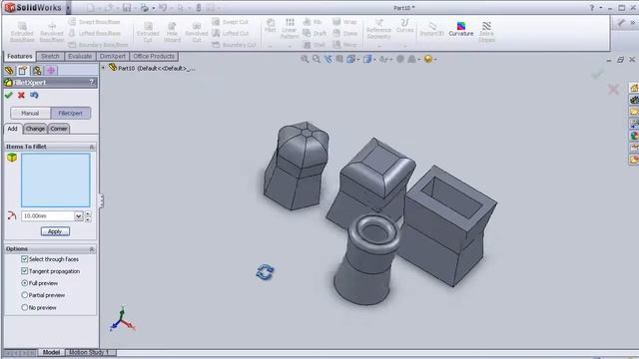Viewport: 639px width, 359px height.
Task: Click the Hole Wizard icon
Action: pos(172,26)
